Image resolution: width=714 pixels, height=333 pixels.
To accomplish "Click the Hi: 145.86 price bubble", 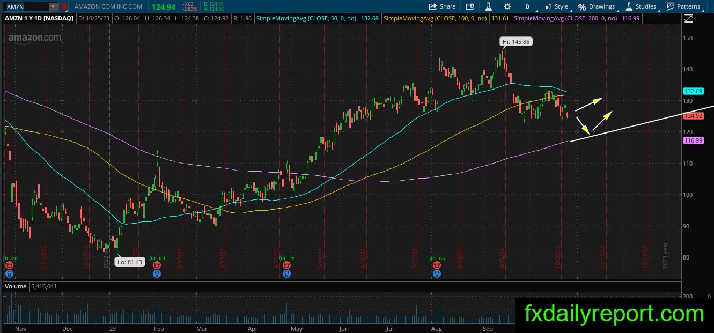I will [516, 41].
